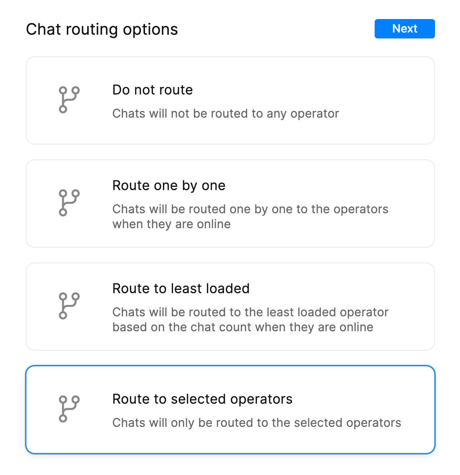Click the "Route to selected operators" title text
This screenshot has width=460, height=475.
click(x=202, y=399)
